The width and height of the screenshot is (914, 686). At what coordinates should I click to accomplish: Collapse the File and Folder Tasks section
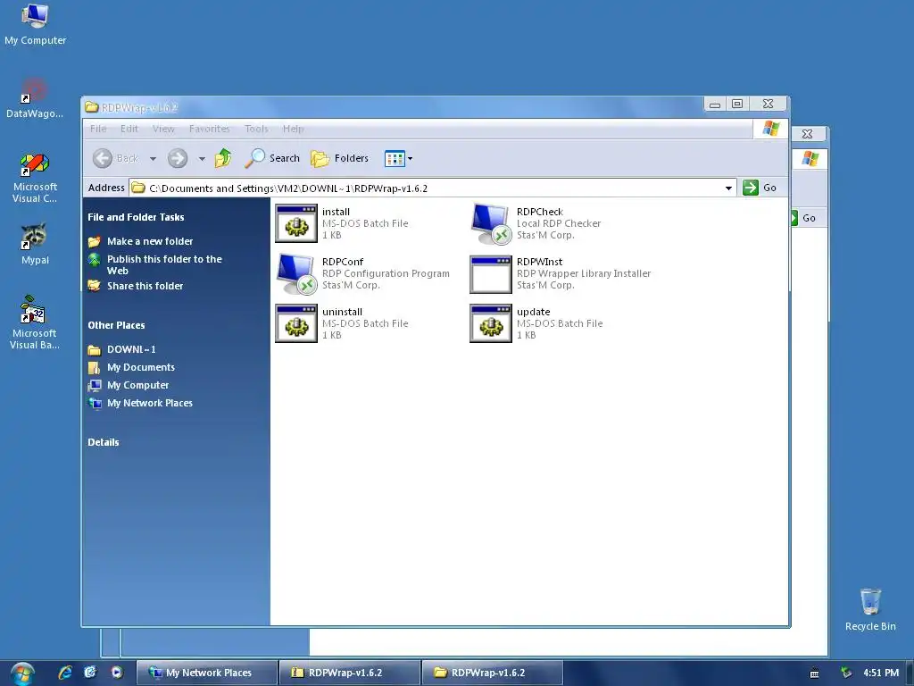click(136, 217)
